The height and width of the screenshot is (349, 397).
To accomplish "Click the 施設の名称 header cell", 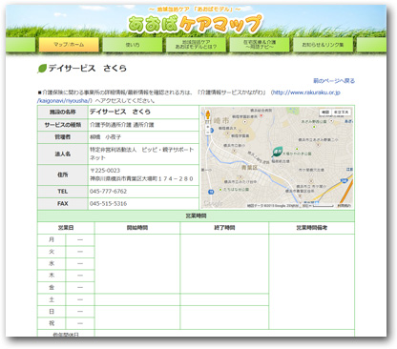I will pos(63,113).
